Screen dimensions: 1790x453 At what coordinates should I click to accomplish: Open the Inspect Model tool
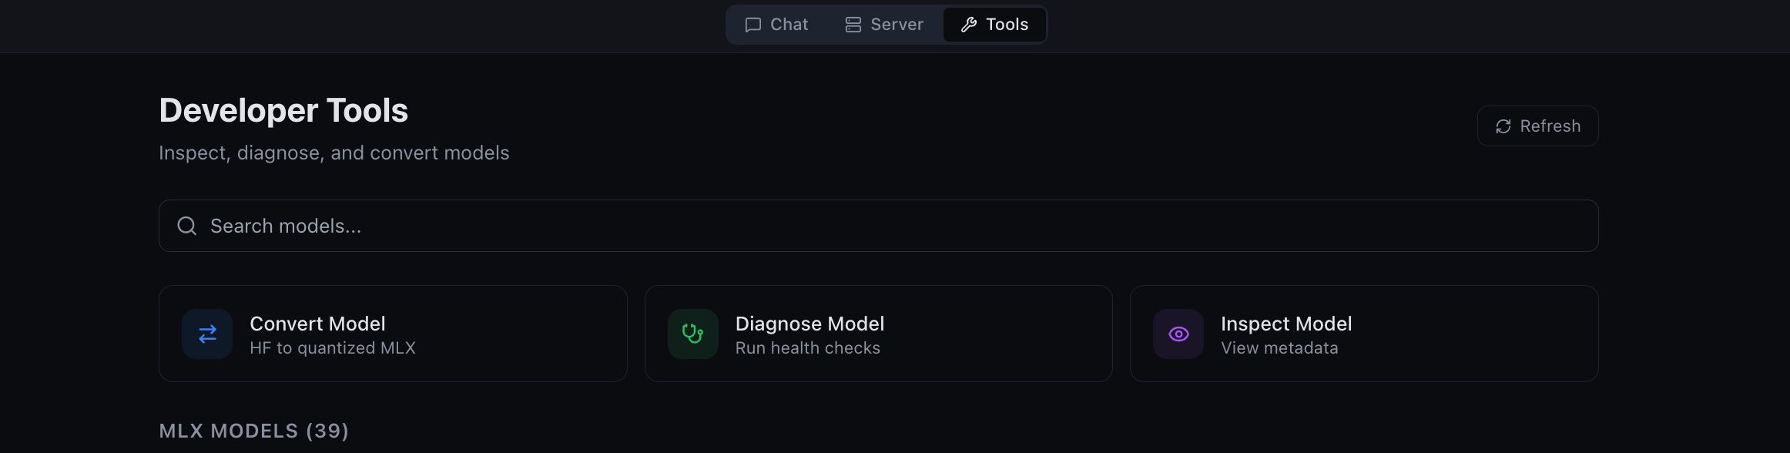click(x=1363, y=333)
